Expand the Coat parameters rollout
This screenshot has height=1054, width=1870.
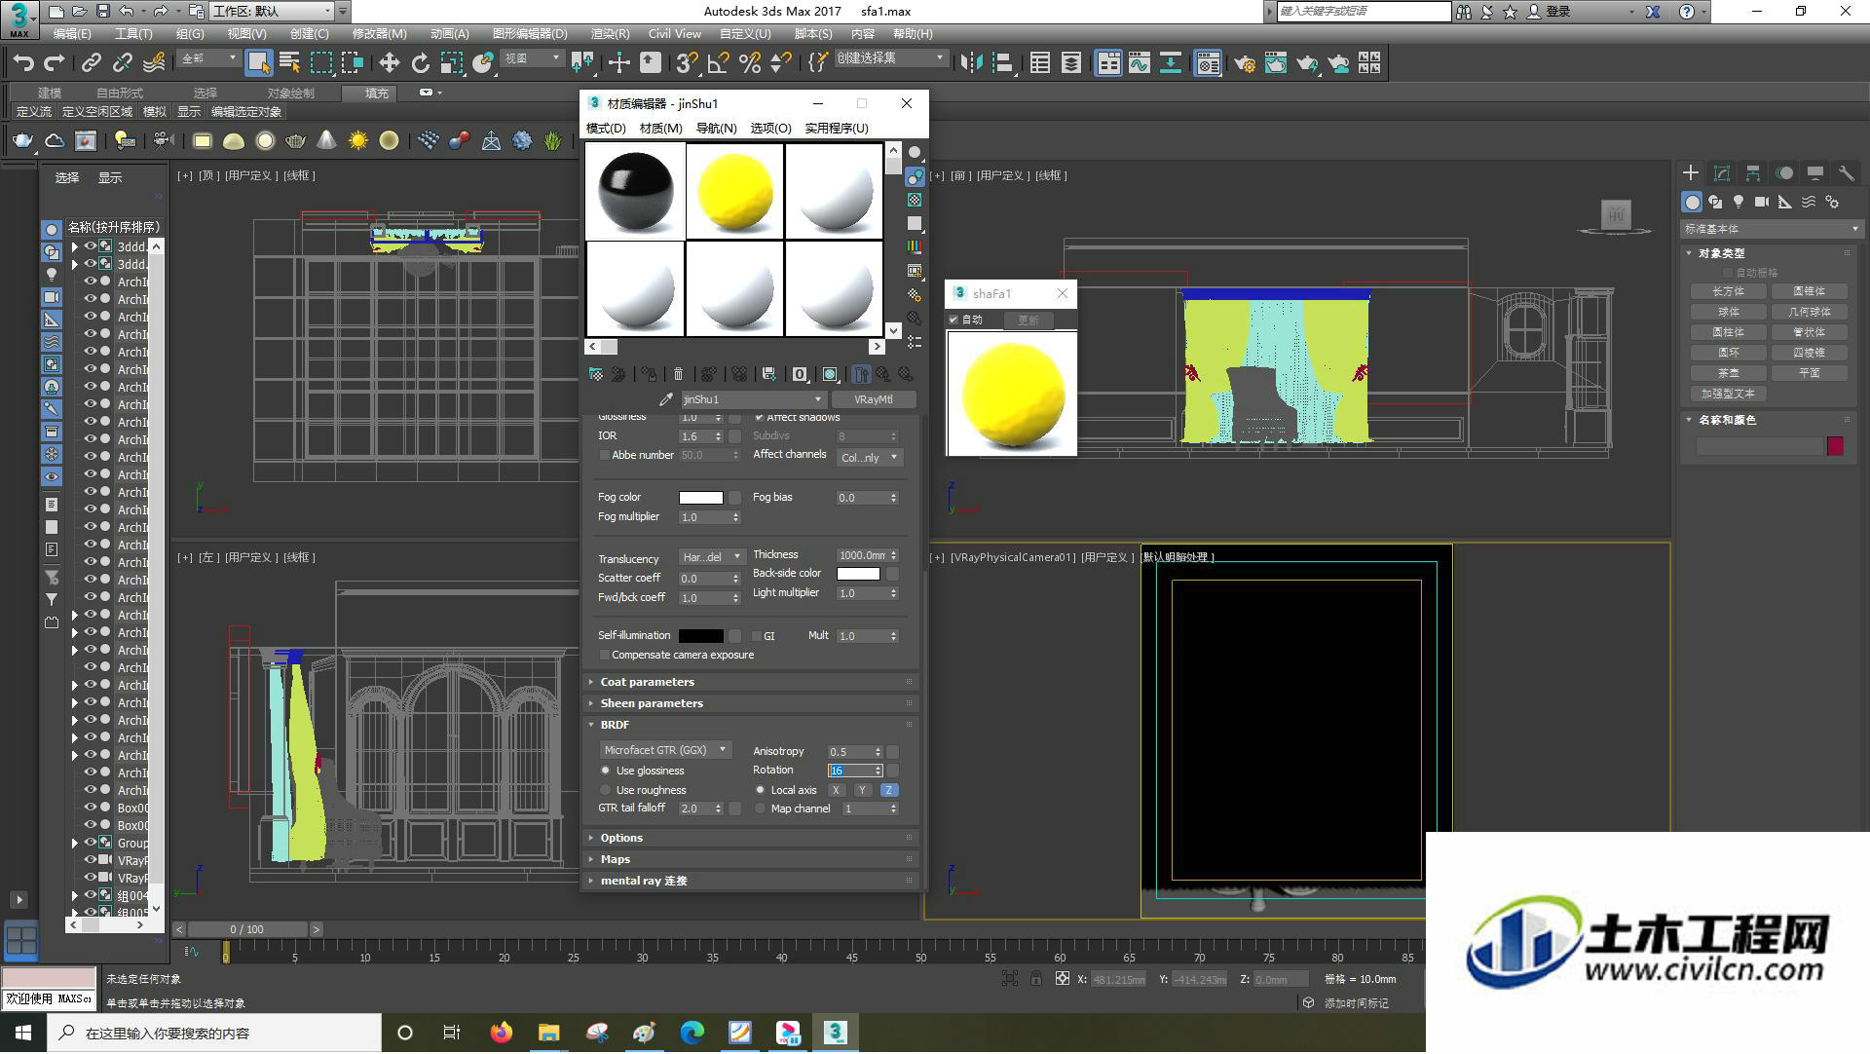pos(750,682)
